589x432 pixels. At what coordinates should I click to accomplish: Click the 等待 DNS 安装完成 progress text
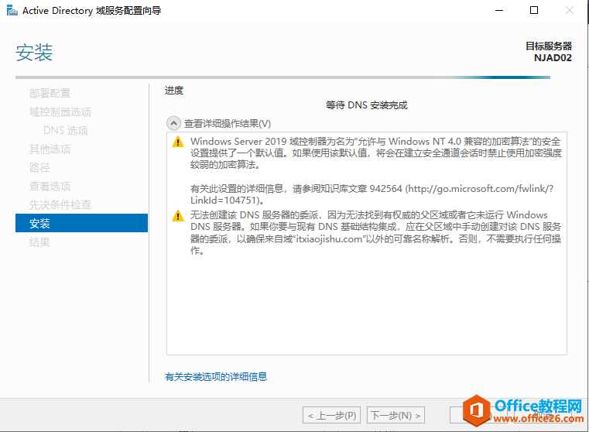click(366, 105)
